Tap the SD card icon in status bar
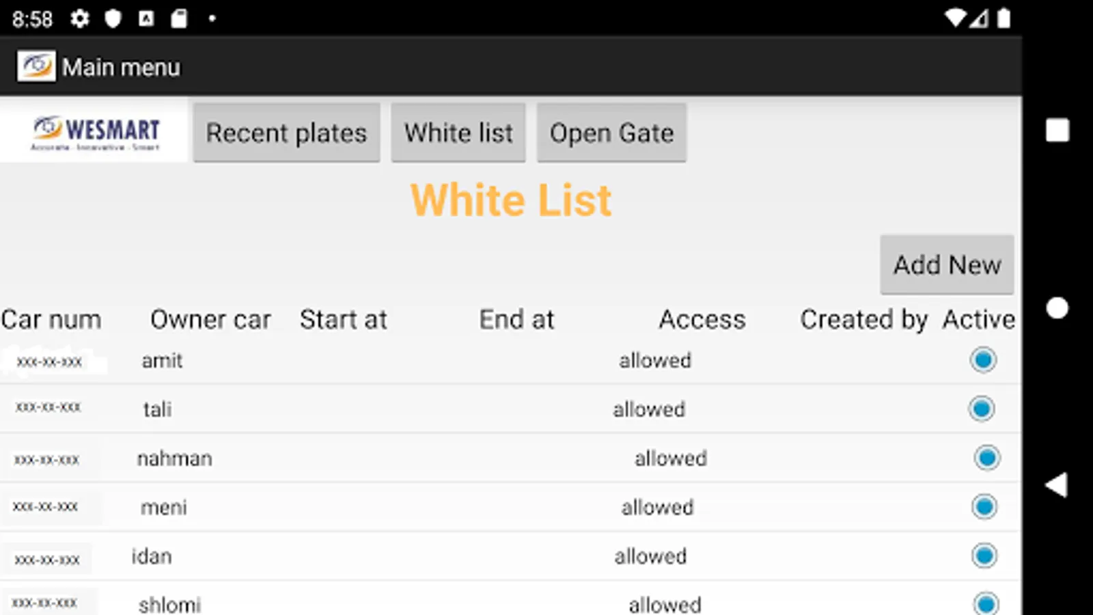 pos(179,18)
